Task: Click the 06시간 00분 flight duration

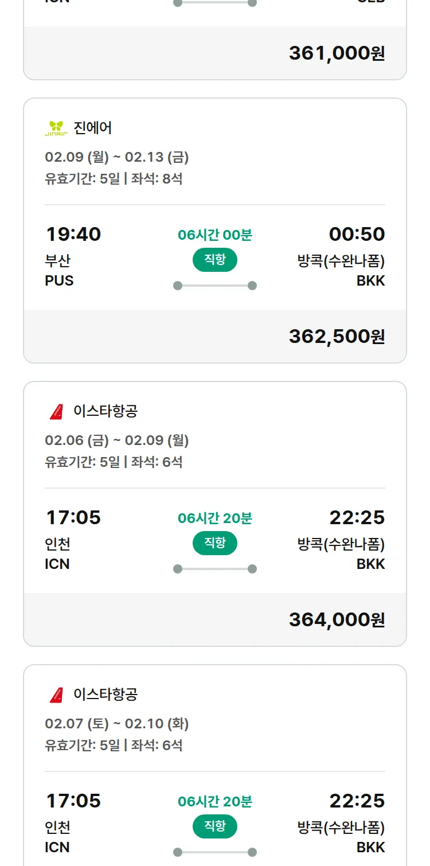Action: click(215, 235)
